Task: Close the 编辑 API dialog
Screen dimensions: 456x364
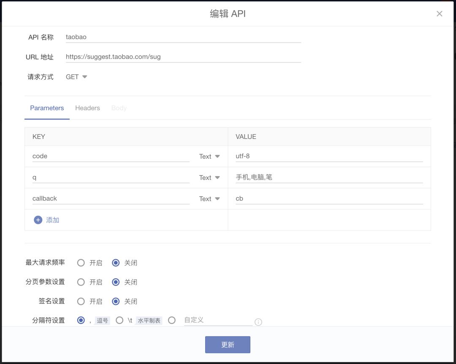Action: 439,14
